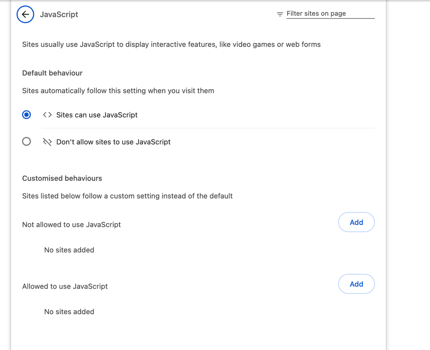Click the "Allowed to use JavaScript" label

[65, 286]
